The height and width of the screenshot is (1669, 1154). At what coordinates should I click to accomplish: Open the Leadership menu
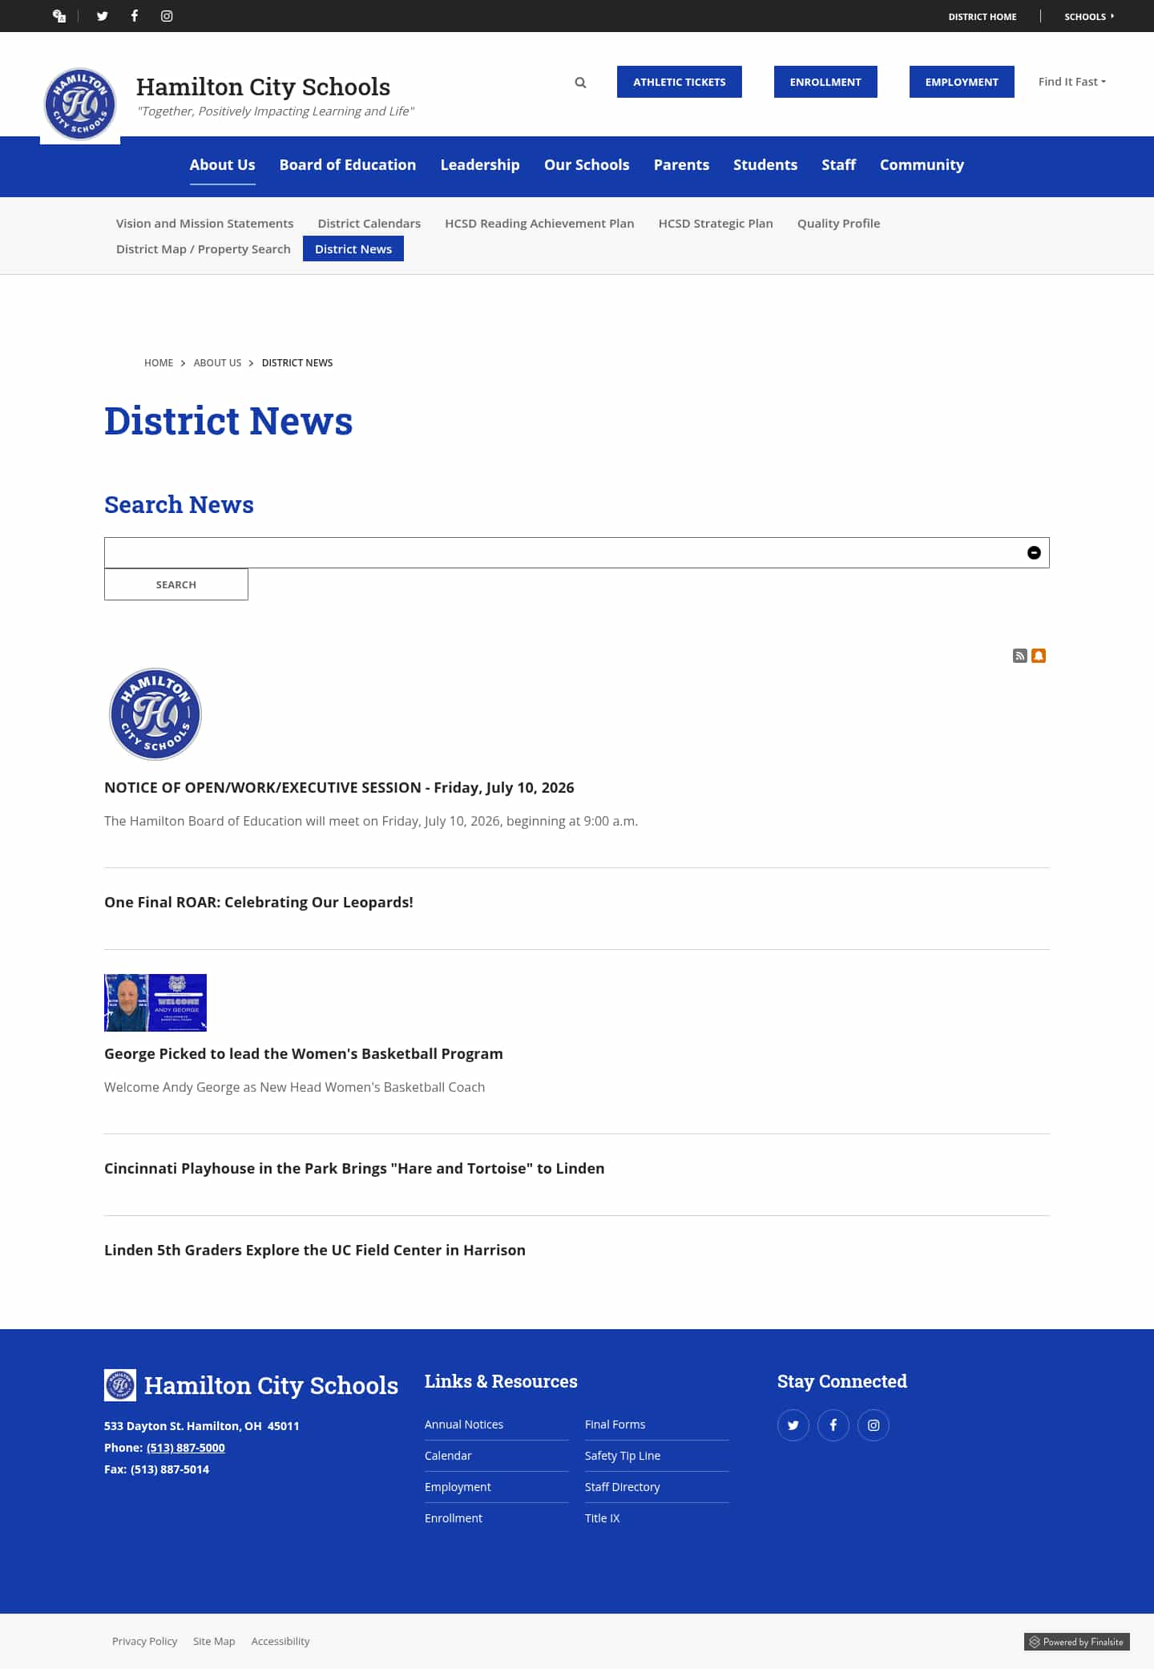[x=480, y=165]
